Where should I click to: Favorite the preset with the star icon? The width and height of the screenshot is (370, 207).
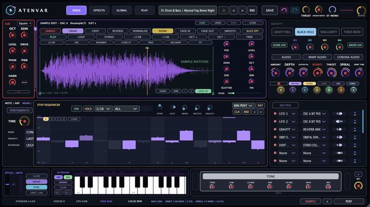pyautogui.click(x=224, y=10)
